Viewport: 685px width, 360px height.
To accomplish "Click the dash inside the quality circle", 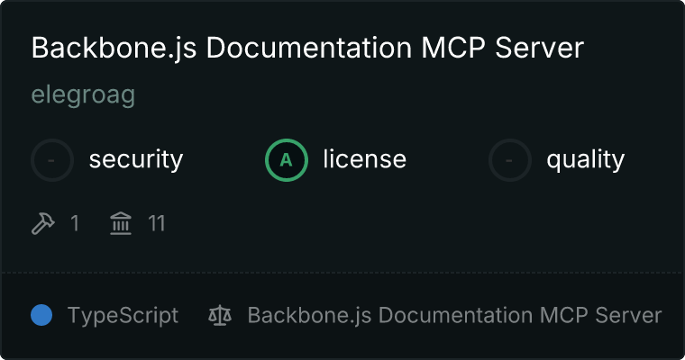I will point(509,160).
